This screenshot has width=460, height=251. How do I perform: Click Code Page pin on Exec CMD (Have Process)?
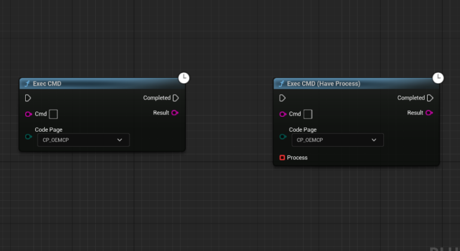click(283, 137)
